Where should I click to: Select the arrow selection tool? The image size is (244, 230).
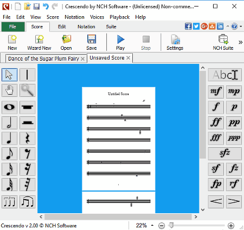point(10,75)
